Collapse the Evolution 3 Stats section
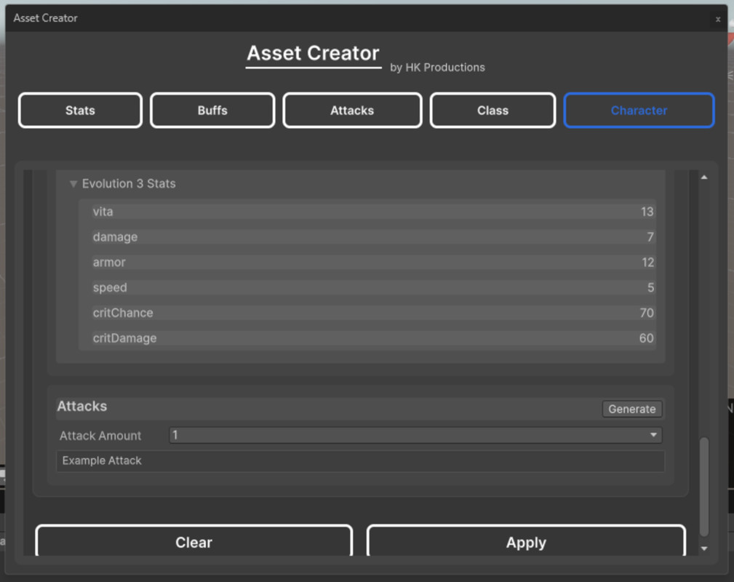 pos(73,183)
